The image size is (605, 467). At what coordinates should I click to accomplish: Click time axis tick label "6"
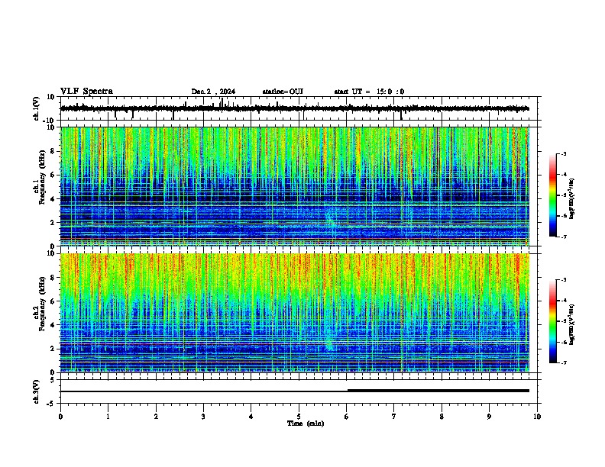click(x=347, y=417)
